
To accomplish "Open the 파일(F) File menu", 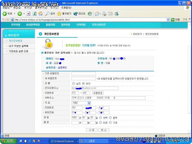I will point(7,8).
